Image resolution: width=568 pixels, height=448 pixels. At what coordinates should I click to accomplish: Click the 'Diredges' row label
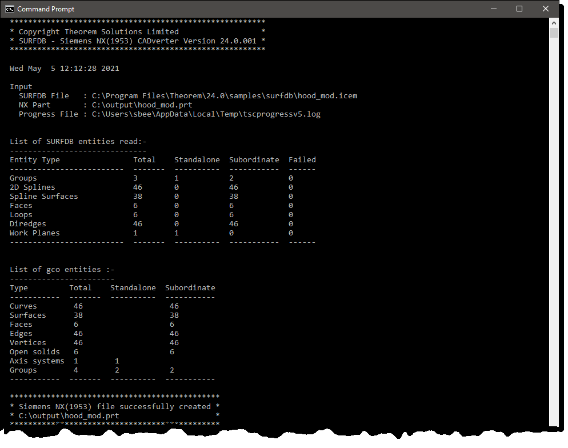point(28,224)
